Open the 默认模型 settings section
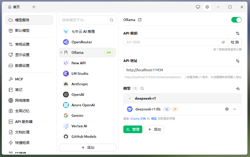 click(x=29, y=30)
